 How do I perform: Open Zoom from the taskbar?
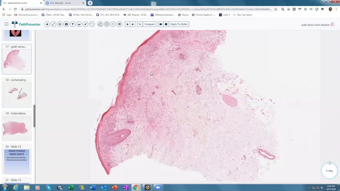click(x=158, y=188)
